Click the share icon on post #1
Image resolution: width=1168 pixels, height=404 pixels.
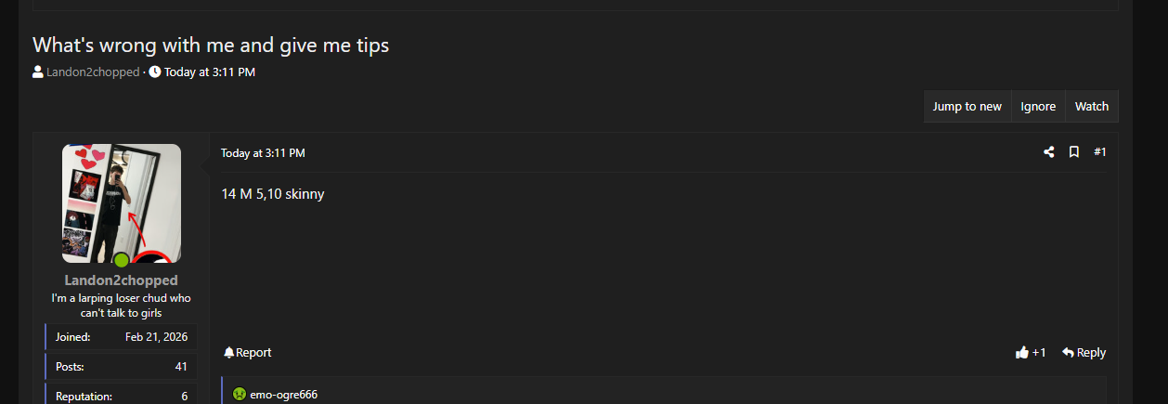[1048, 152]
